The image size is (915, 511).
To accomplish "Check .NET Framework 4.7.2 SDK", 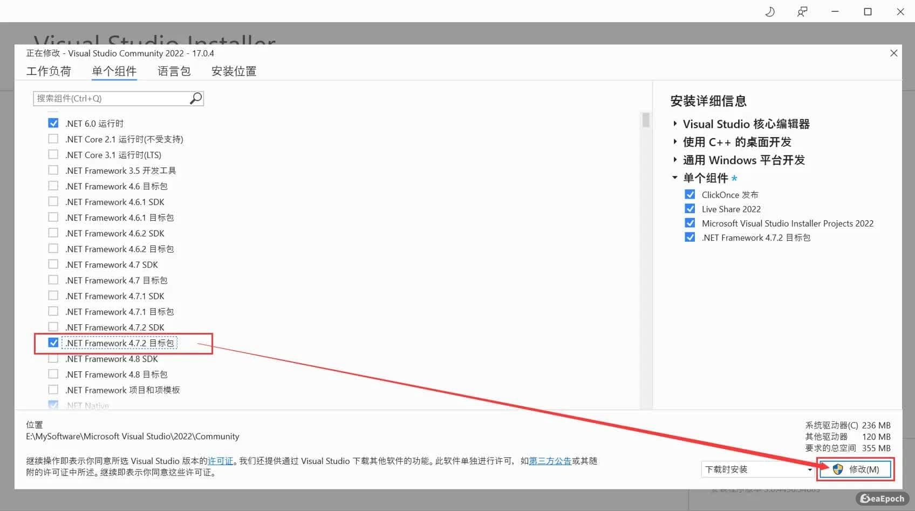I will (x=53, y=326).
